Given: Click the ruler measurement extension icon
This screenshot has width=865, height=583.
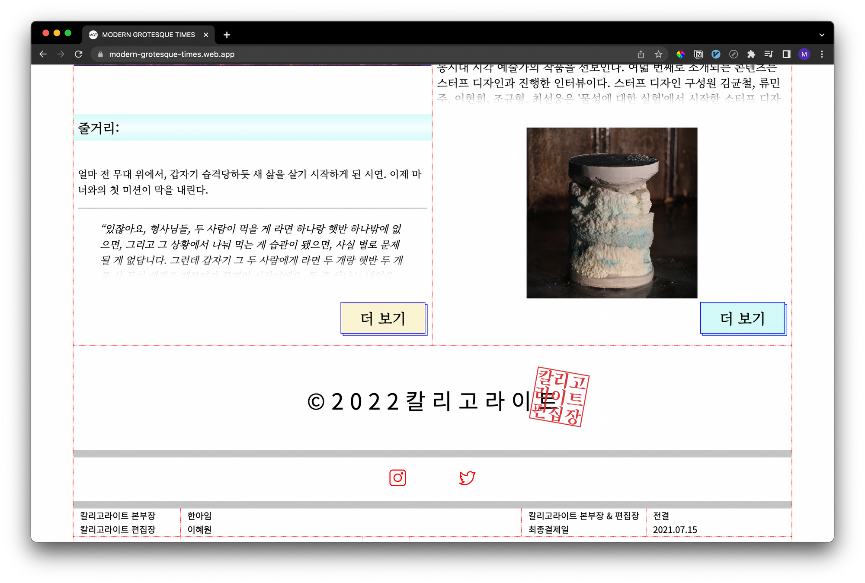Looking at the screenshot, I should [734, 54].
